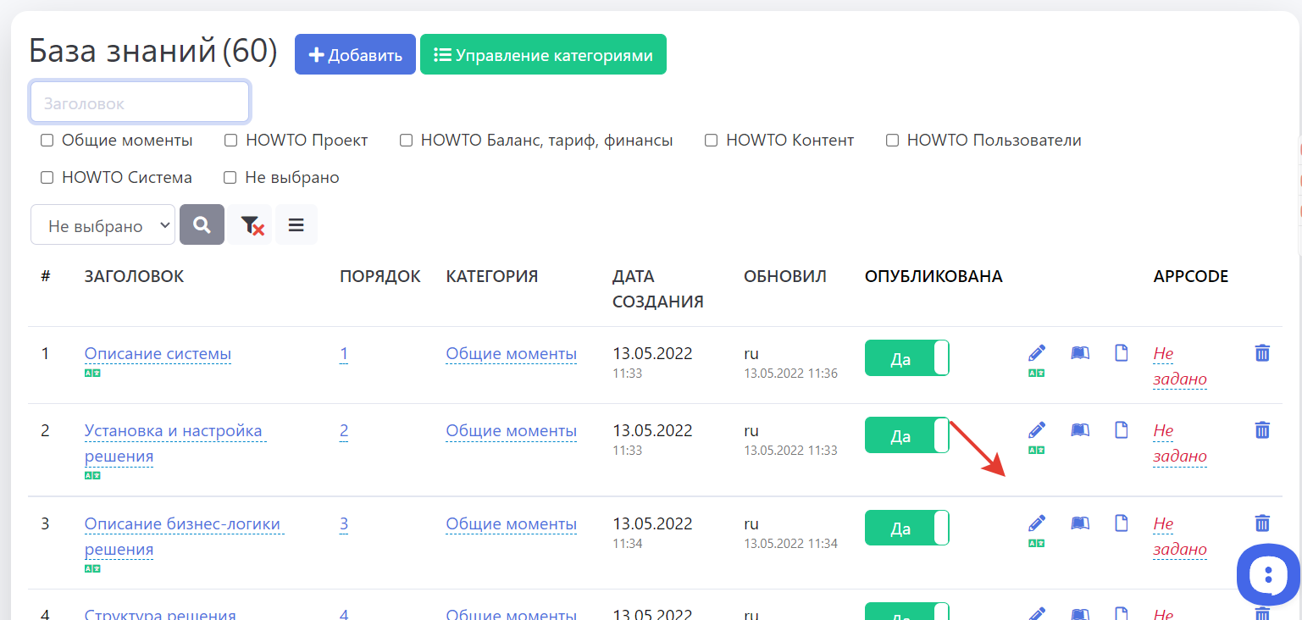Check the "Общие моменты" category checkbox
The image size is (1302, 620).
point(47,141)
